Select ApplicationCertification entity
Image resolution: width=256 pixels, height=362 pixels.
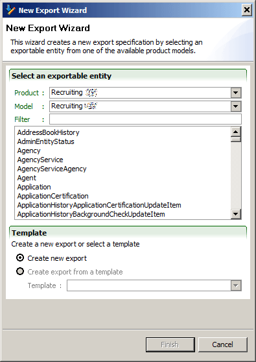52,196
